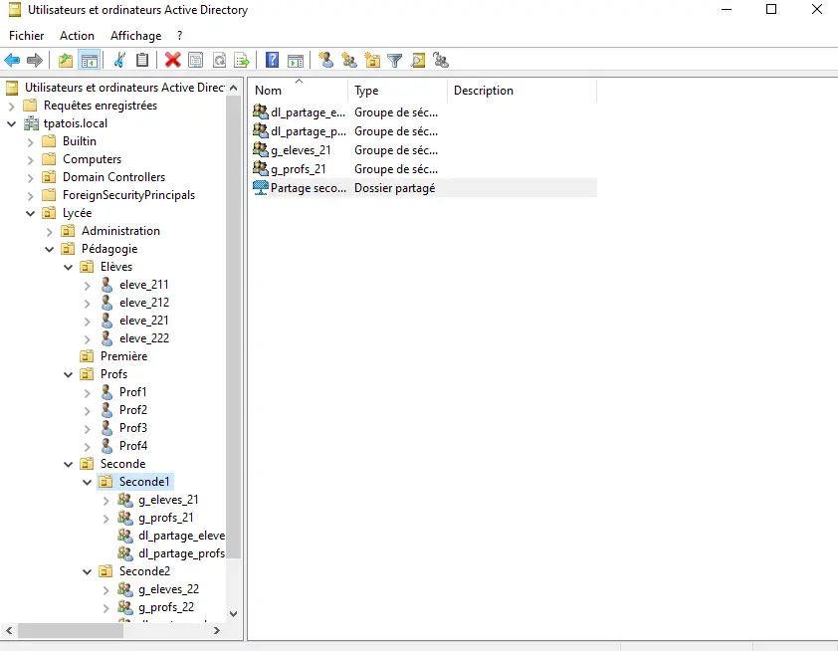Screen dimensions: 838x651
Task: Select dl_partage_profs in the tree
Action: click(182, 553)
